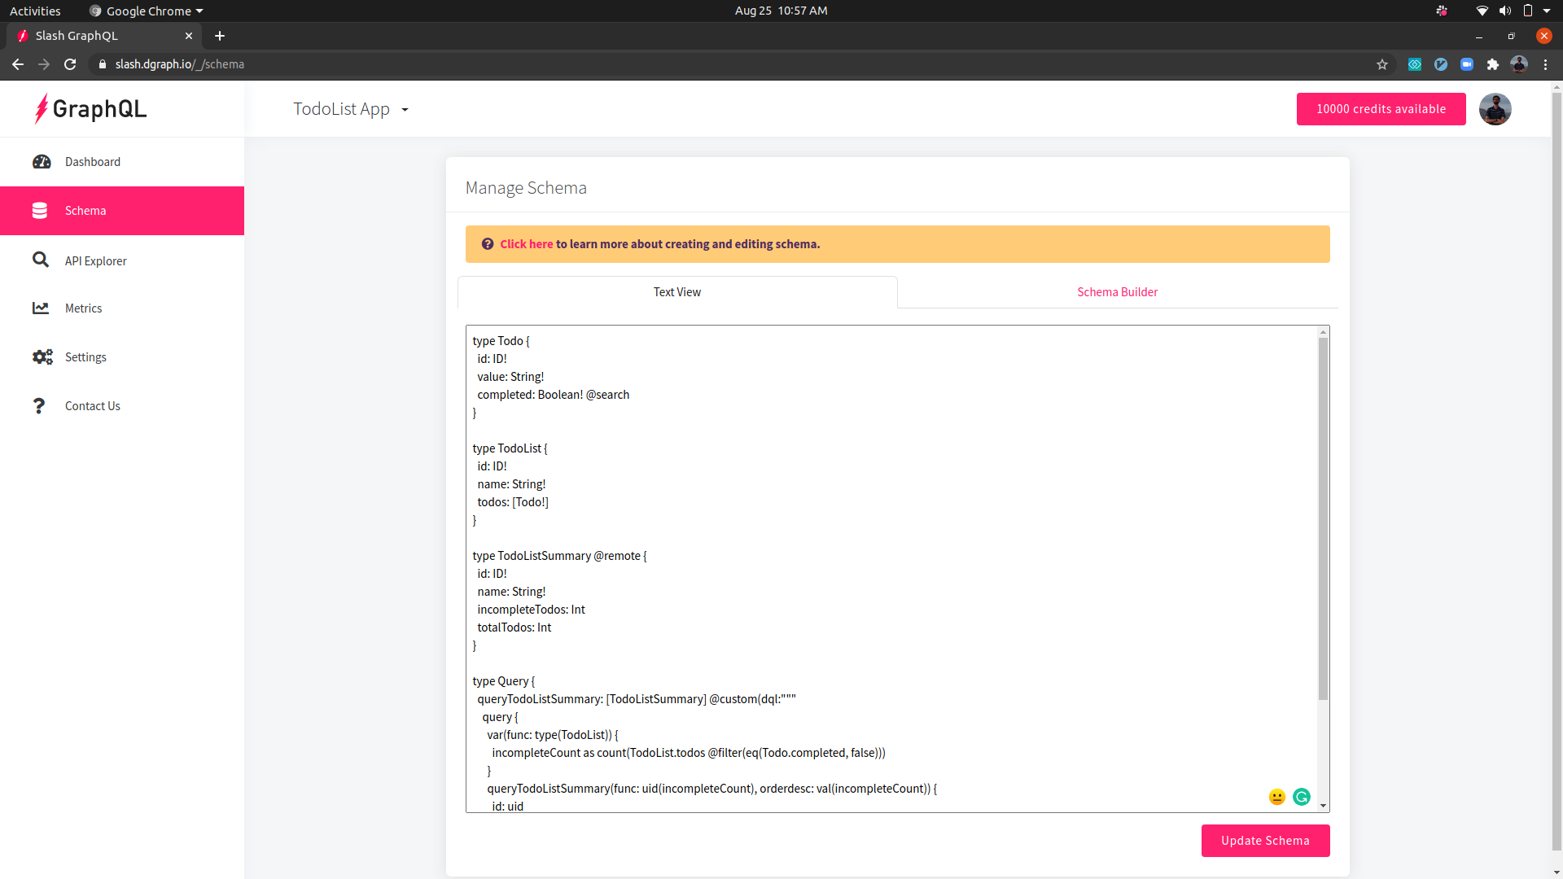Click the editor scroll down arrow
Image resolution: width=1563 pixels, height=879 pixels.
tap(1323, 806)
